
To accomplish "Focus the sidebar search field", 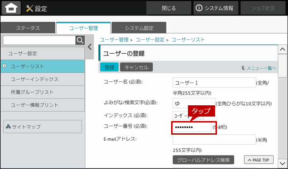I will (39, 40).
